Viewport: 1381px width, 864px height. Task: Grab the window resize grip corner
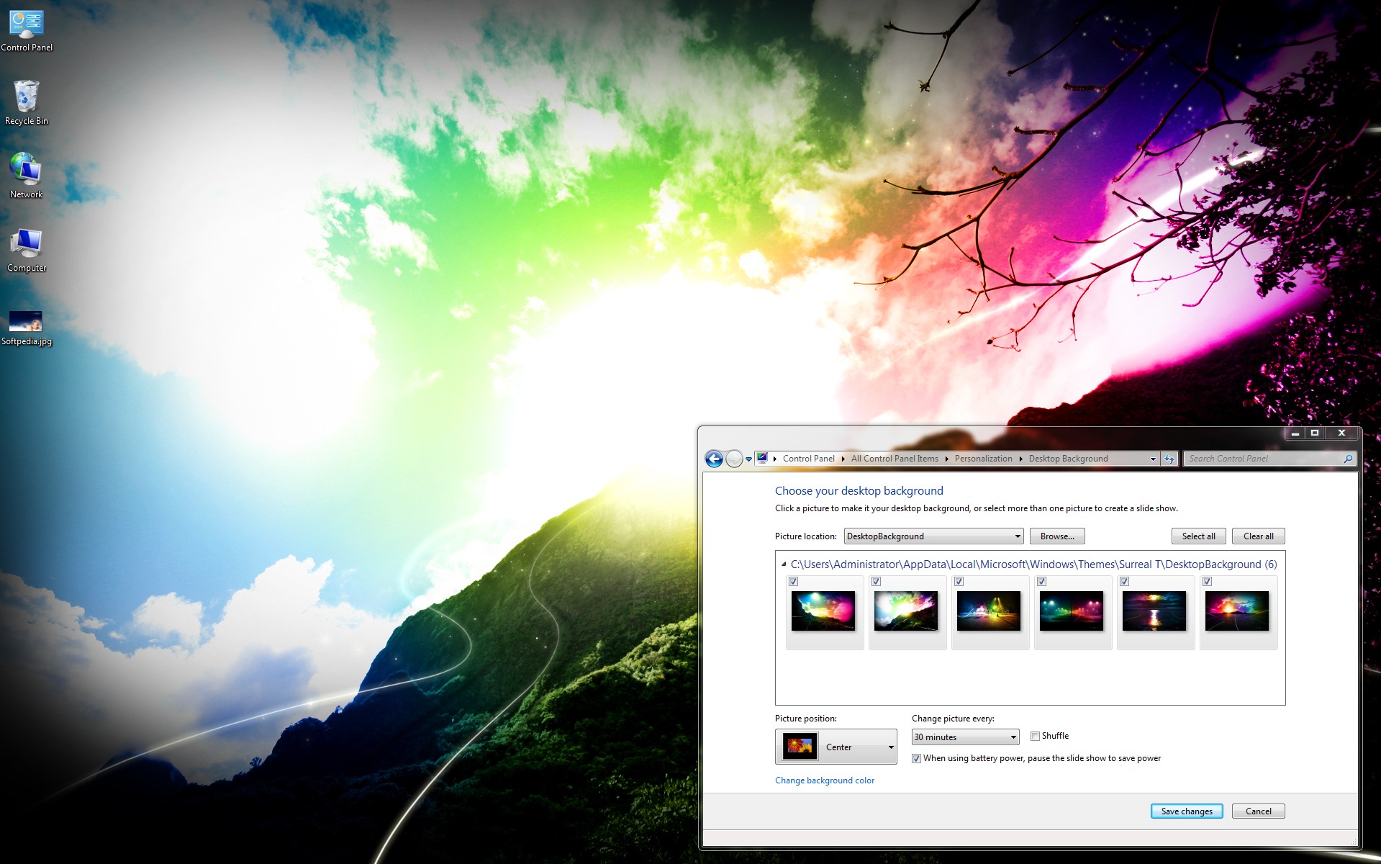[1352, 842]
